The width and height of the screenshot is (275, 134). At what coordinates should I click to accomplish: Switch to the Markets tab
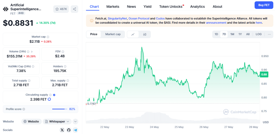[113, 6]
